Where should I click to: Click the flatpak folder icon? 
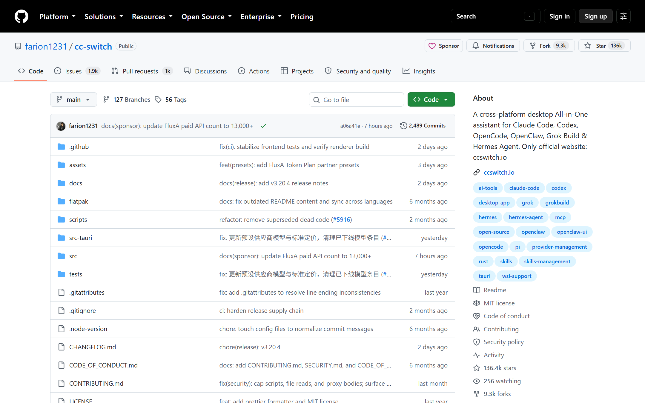tap(61, 201)
